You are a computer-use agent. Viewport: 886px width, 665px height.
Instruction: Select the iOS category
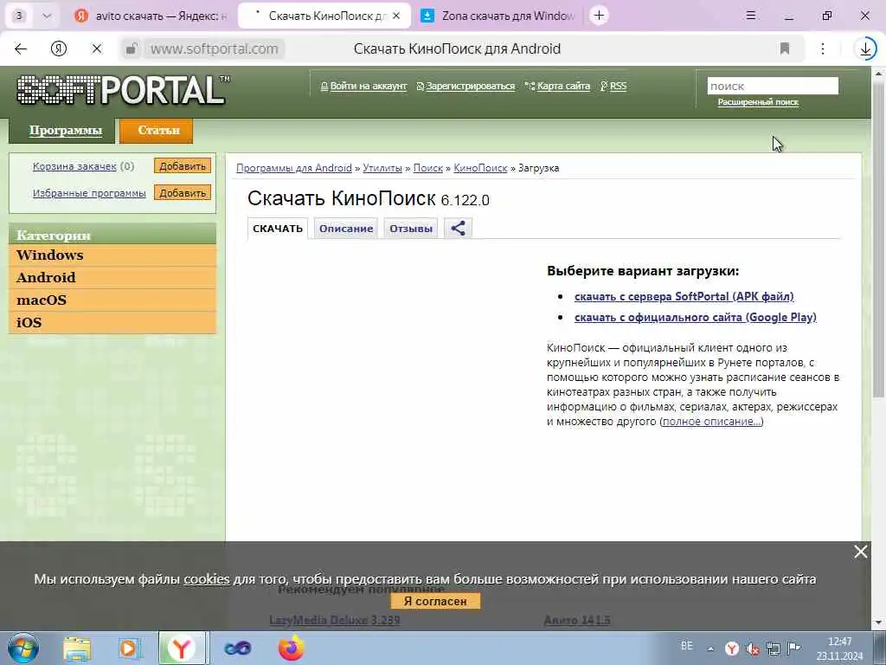coord(112,323)
